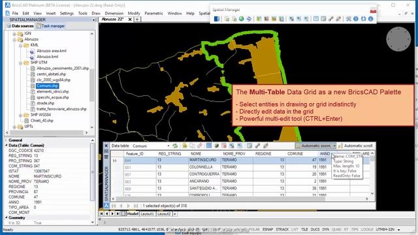Toggle POLAR in the status bar

click(254, 229)
